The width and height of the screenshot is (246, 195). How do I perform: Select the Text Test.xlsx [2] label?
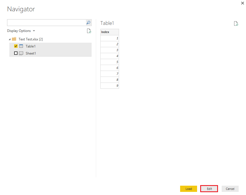point(31,39)
